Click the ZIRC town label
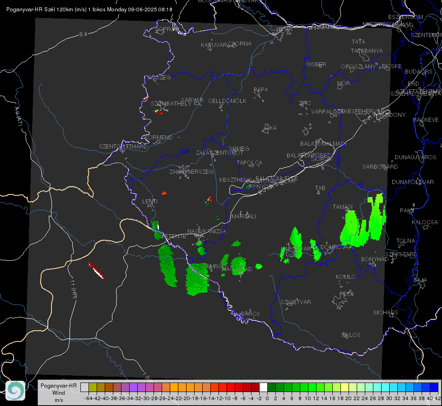The image size is (442, 406). 305,103
